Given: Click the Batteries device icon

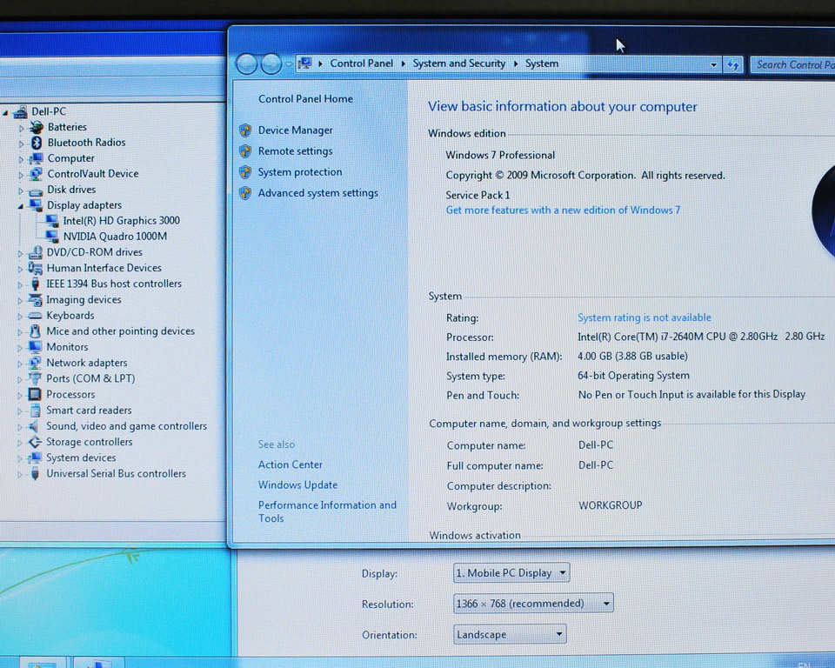Looking at the screenshot, I should coord(37,127).
